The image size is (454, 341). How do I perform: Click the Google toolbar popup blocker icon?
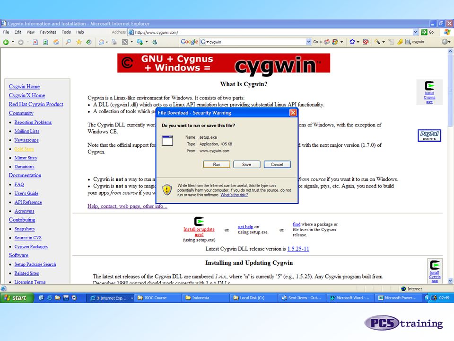pyautogui.click(x=366, y=42)
